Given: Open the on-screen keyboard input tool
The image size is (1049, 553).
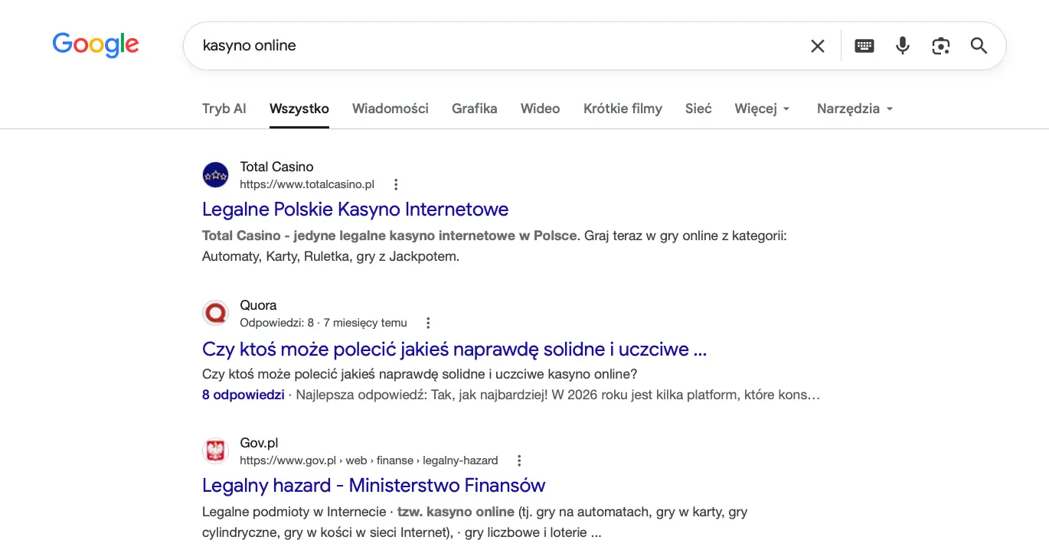Looking at the screenshot, I should pyautogui.click(x=864, y=46).
